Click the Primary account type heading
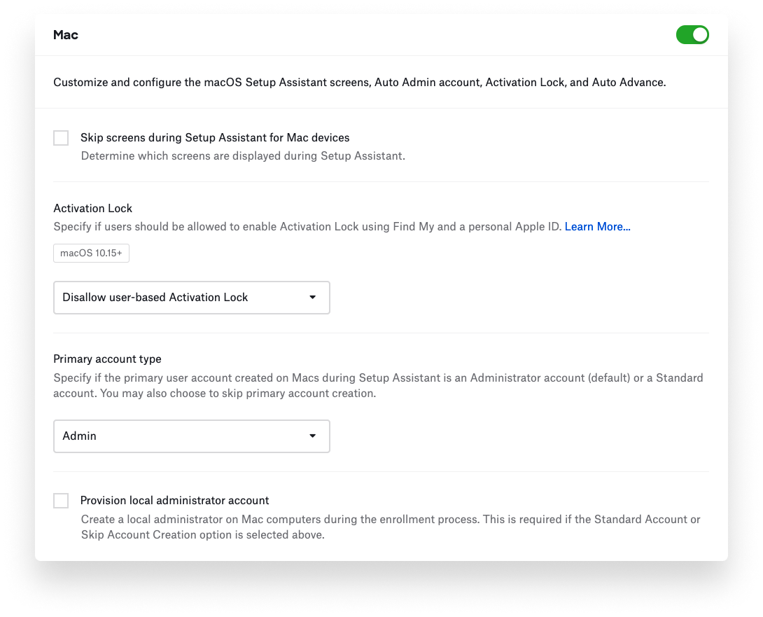Screen dimensions: 763x617 (107, 359)
